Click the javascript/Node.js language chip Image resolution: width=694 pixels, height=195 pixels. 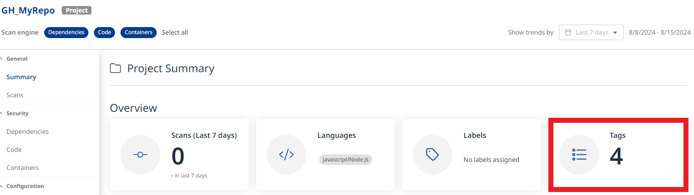coord(345,159)
